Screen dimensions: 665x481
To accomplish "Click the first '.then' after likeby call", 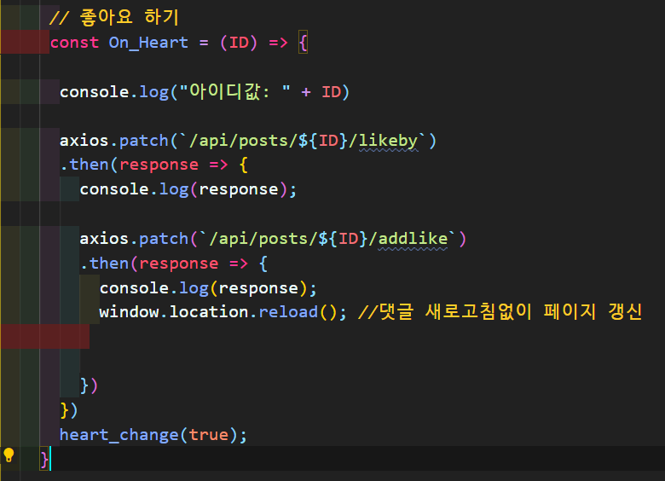I will click(x=84, y=165).
